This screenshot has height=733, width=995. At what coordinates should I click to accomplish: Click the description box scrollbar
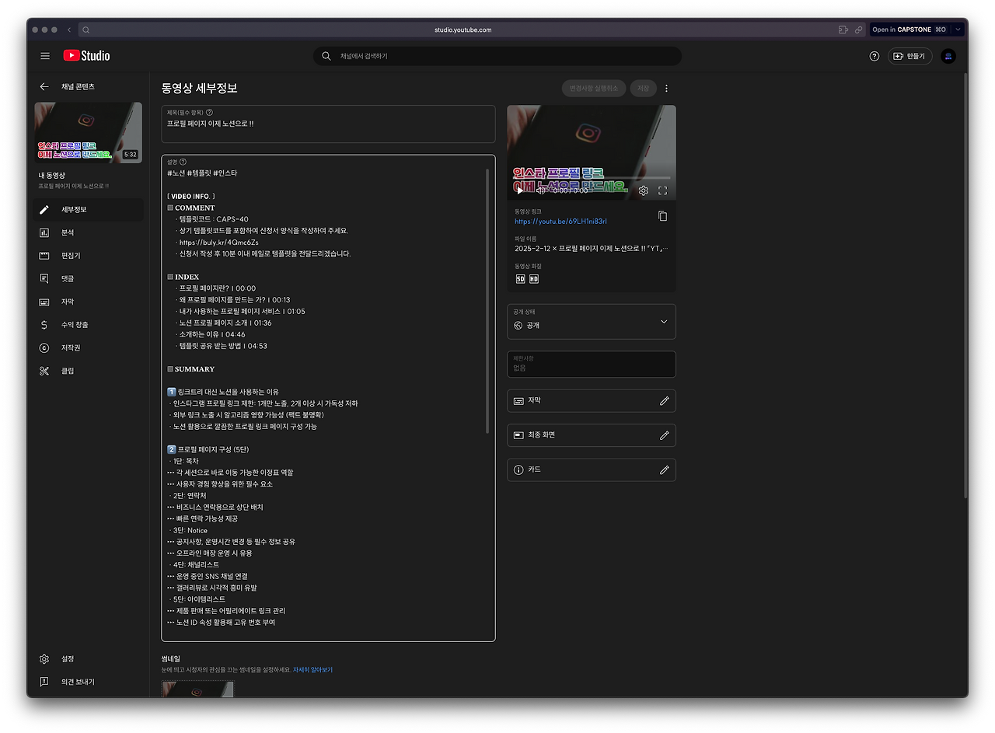click(x=488, y=300)
